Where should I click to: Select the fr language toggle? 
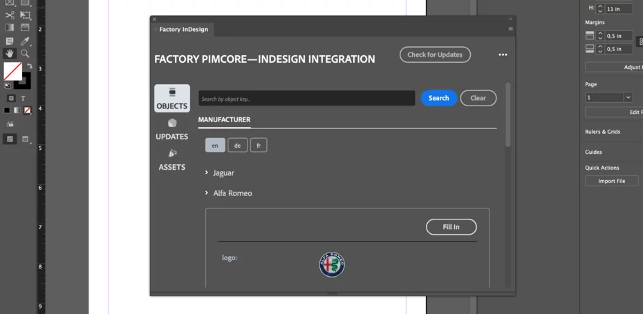click(x=259, y=146)
